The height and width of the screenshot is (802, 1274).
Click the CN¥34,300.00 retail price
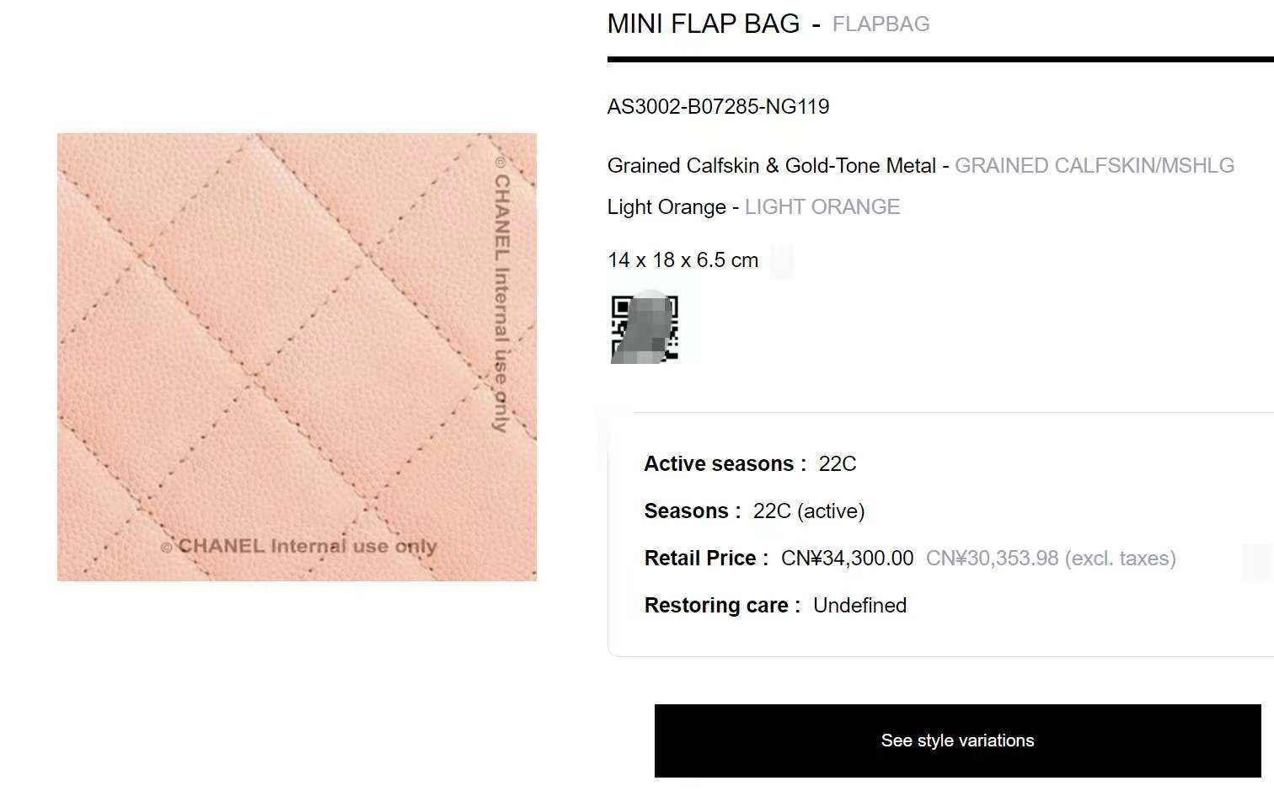(x=847, y=558)
